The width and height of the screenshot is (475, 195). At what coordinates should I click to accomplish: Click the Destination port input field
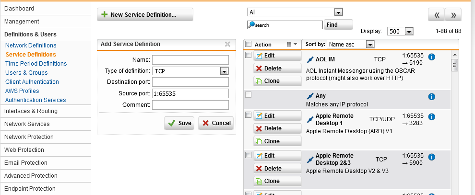190,82
